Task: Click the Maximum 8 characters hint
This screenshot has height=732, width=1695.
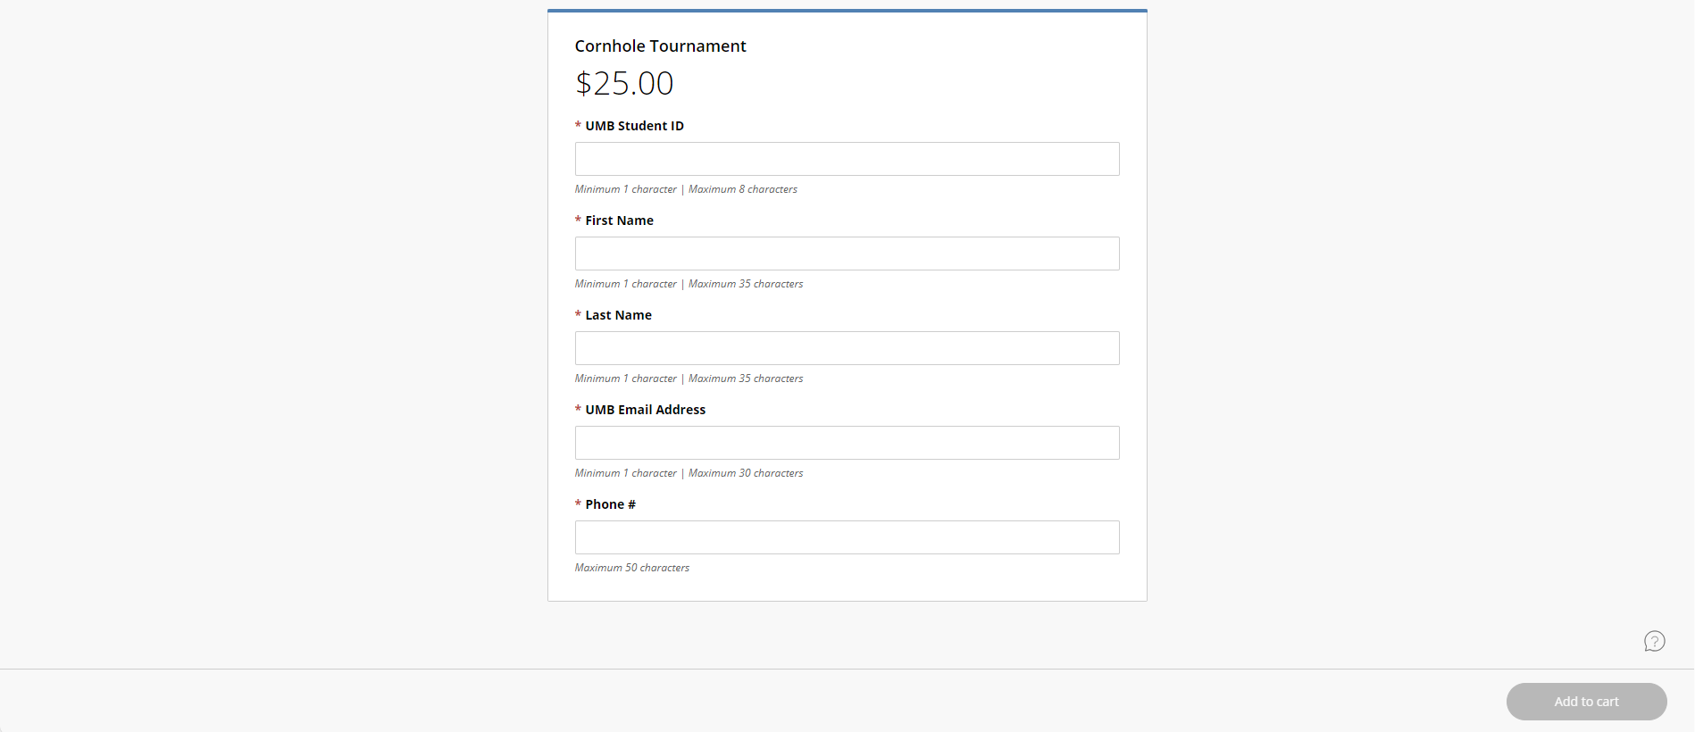Action: point(742,189)
